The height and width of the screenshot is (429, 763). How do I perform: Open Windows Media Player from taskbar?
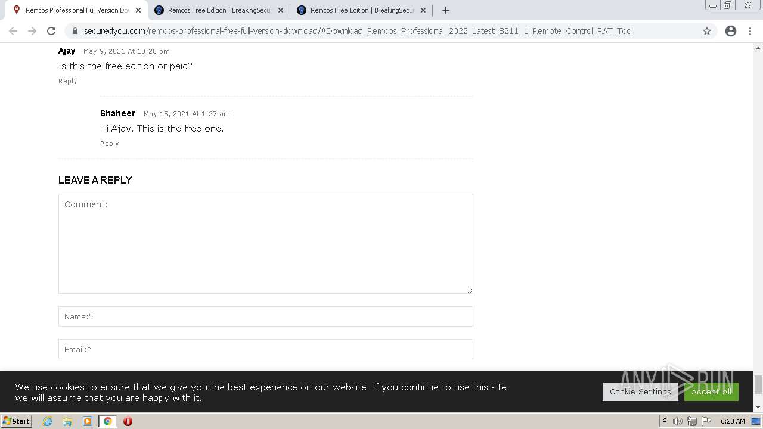point(88,421)
